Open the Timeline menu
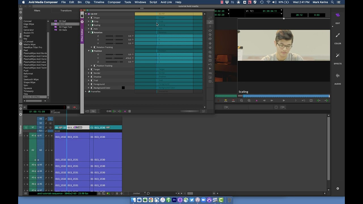The image size is (363, 204). click(x=99, y=2)
